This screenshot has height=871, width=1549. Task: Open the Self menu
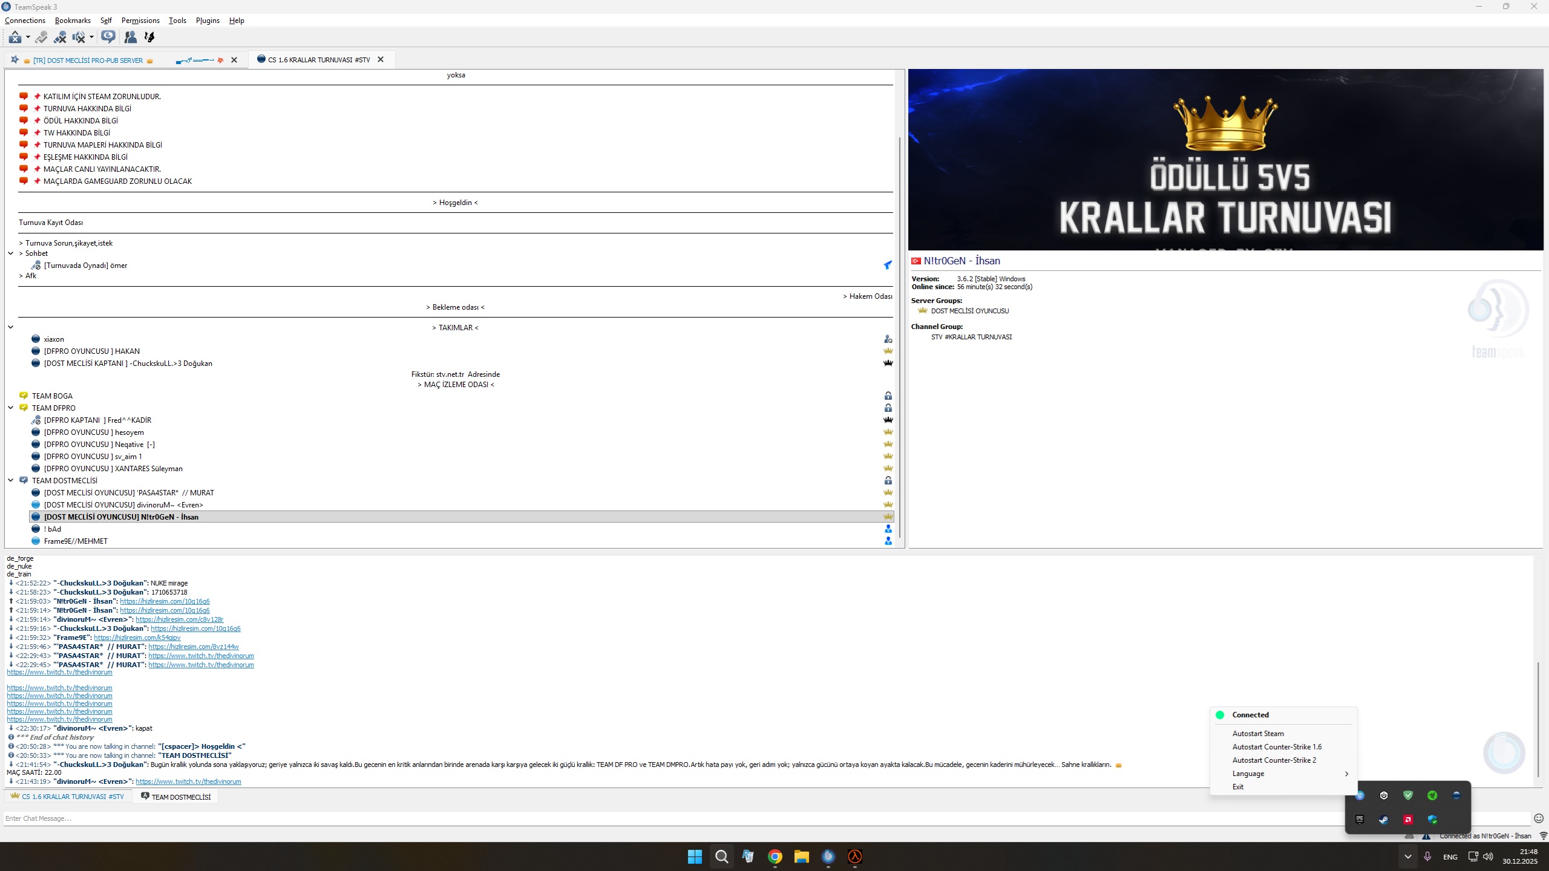pos(106,21)
